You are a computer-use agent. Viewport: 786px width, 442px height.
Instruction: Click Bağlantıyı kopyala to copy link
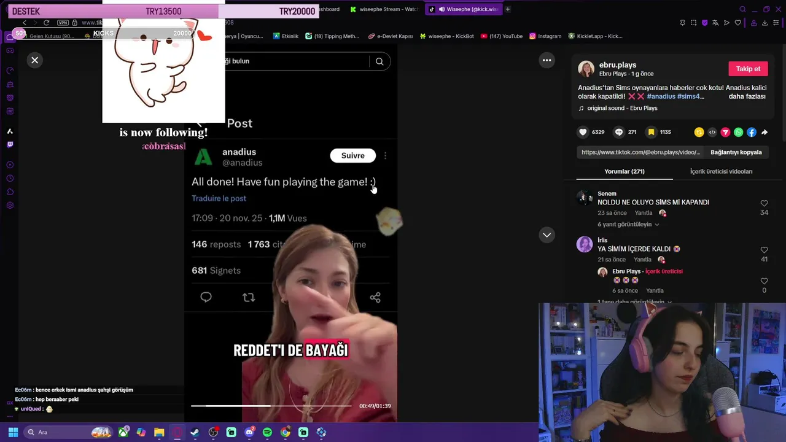(x=736, y=152)
